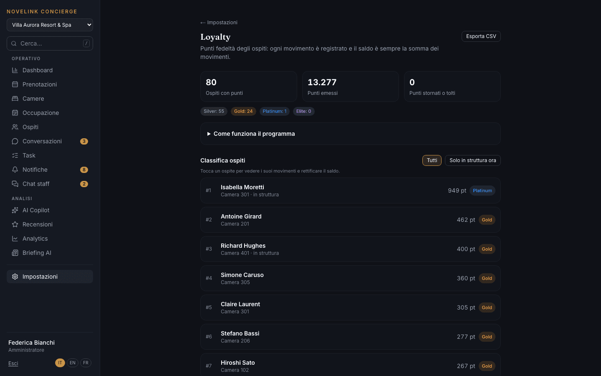The image size is (601, 376).
Task: Click the Prenotazioni calendar icon
Action: point(15,84)
